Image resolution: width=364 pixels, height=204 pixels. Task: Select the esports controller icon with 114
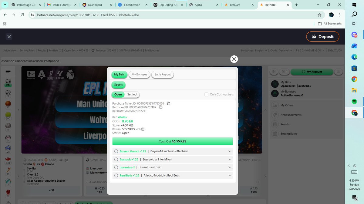[x=8, y=138]
